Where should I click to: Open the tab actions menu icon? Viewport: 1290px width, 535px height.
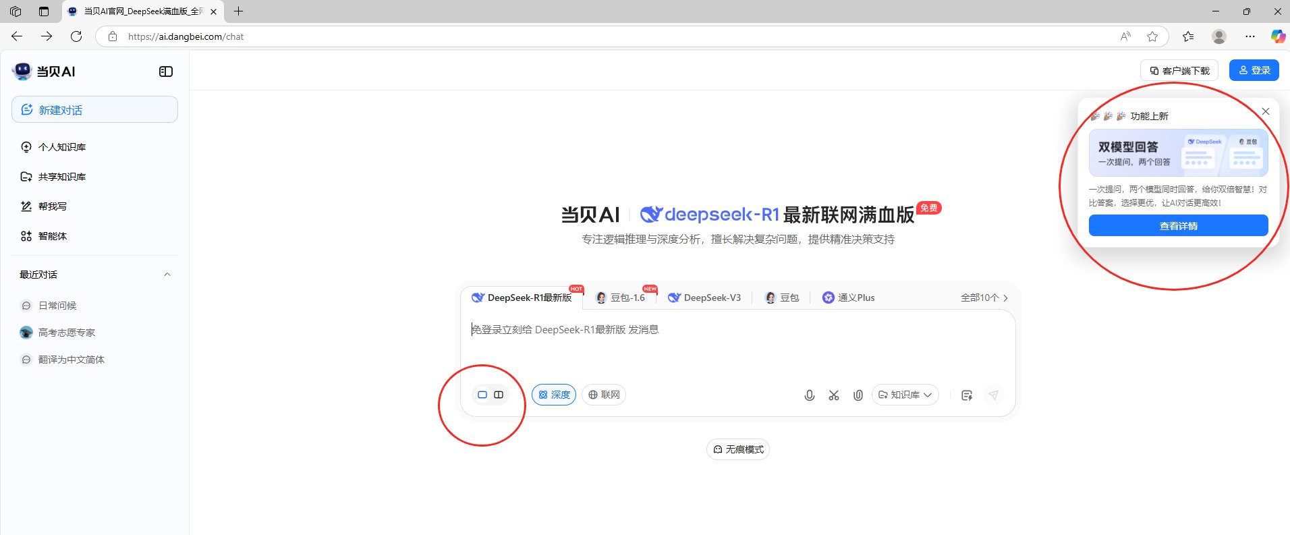click(x=44, y=11)
